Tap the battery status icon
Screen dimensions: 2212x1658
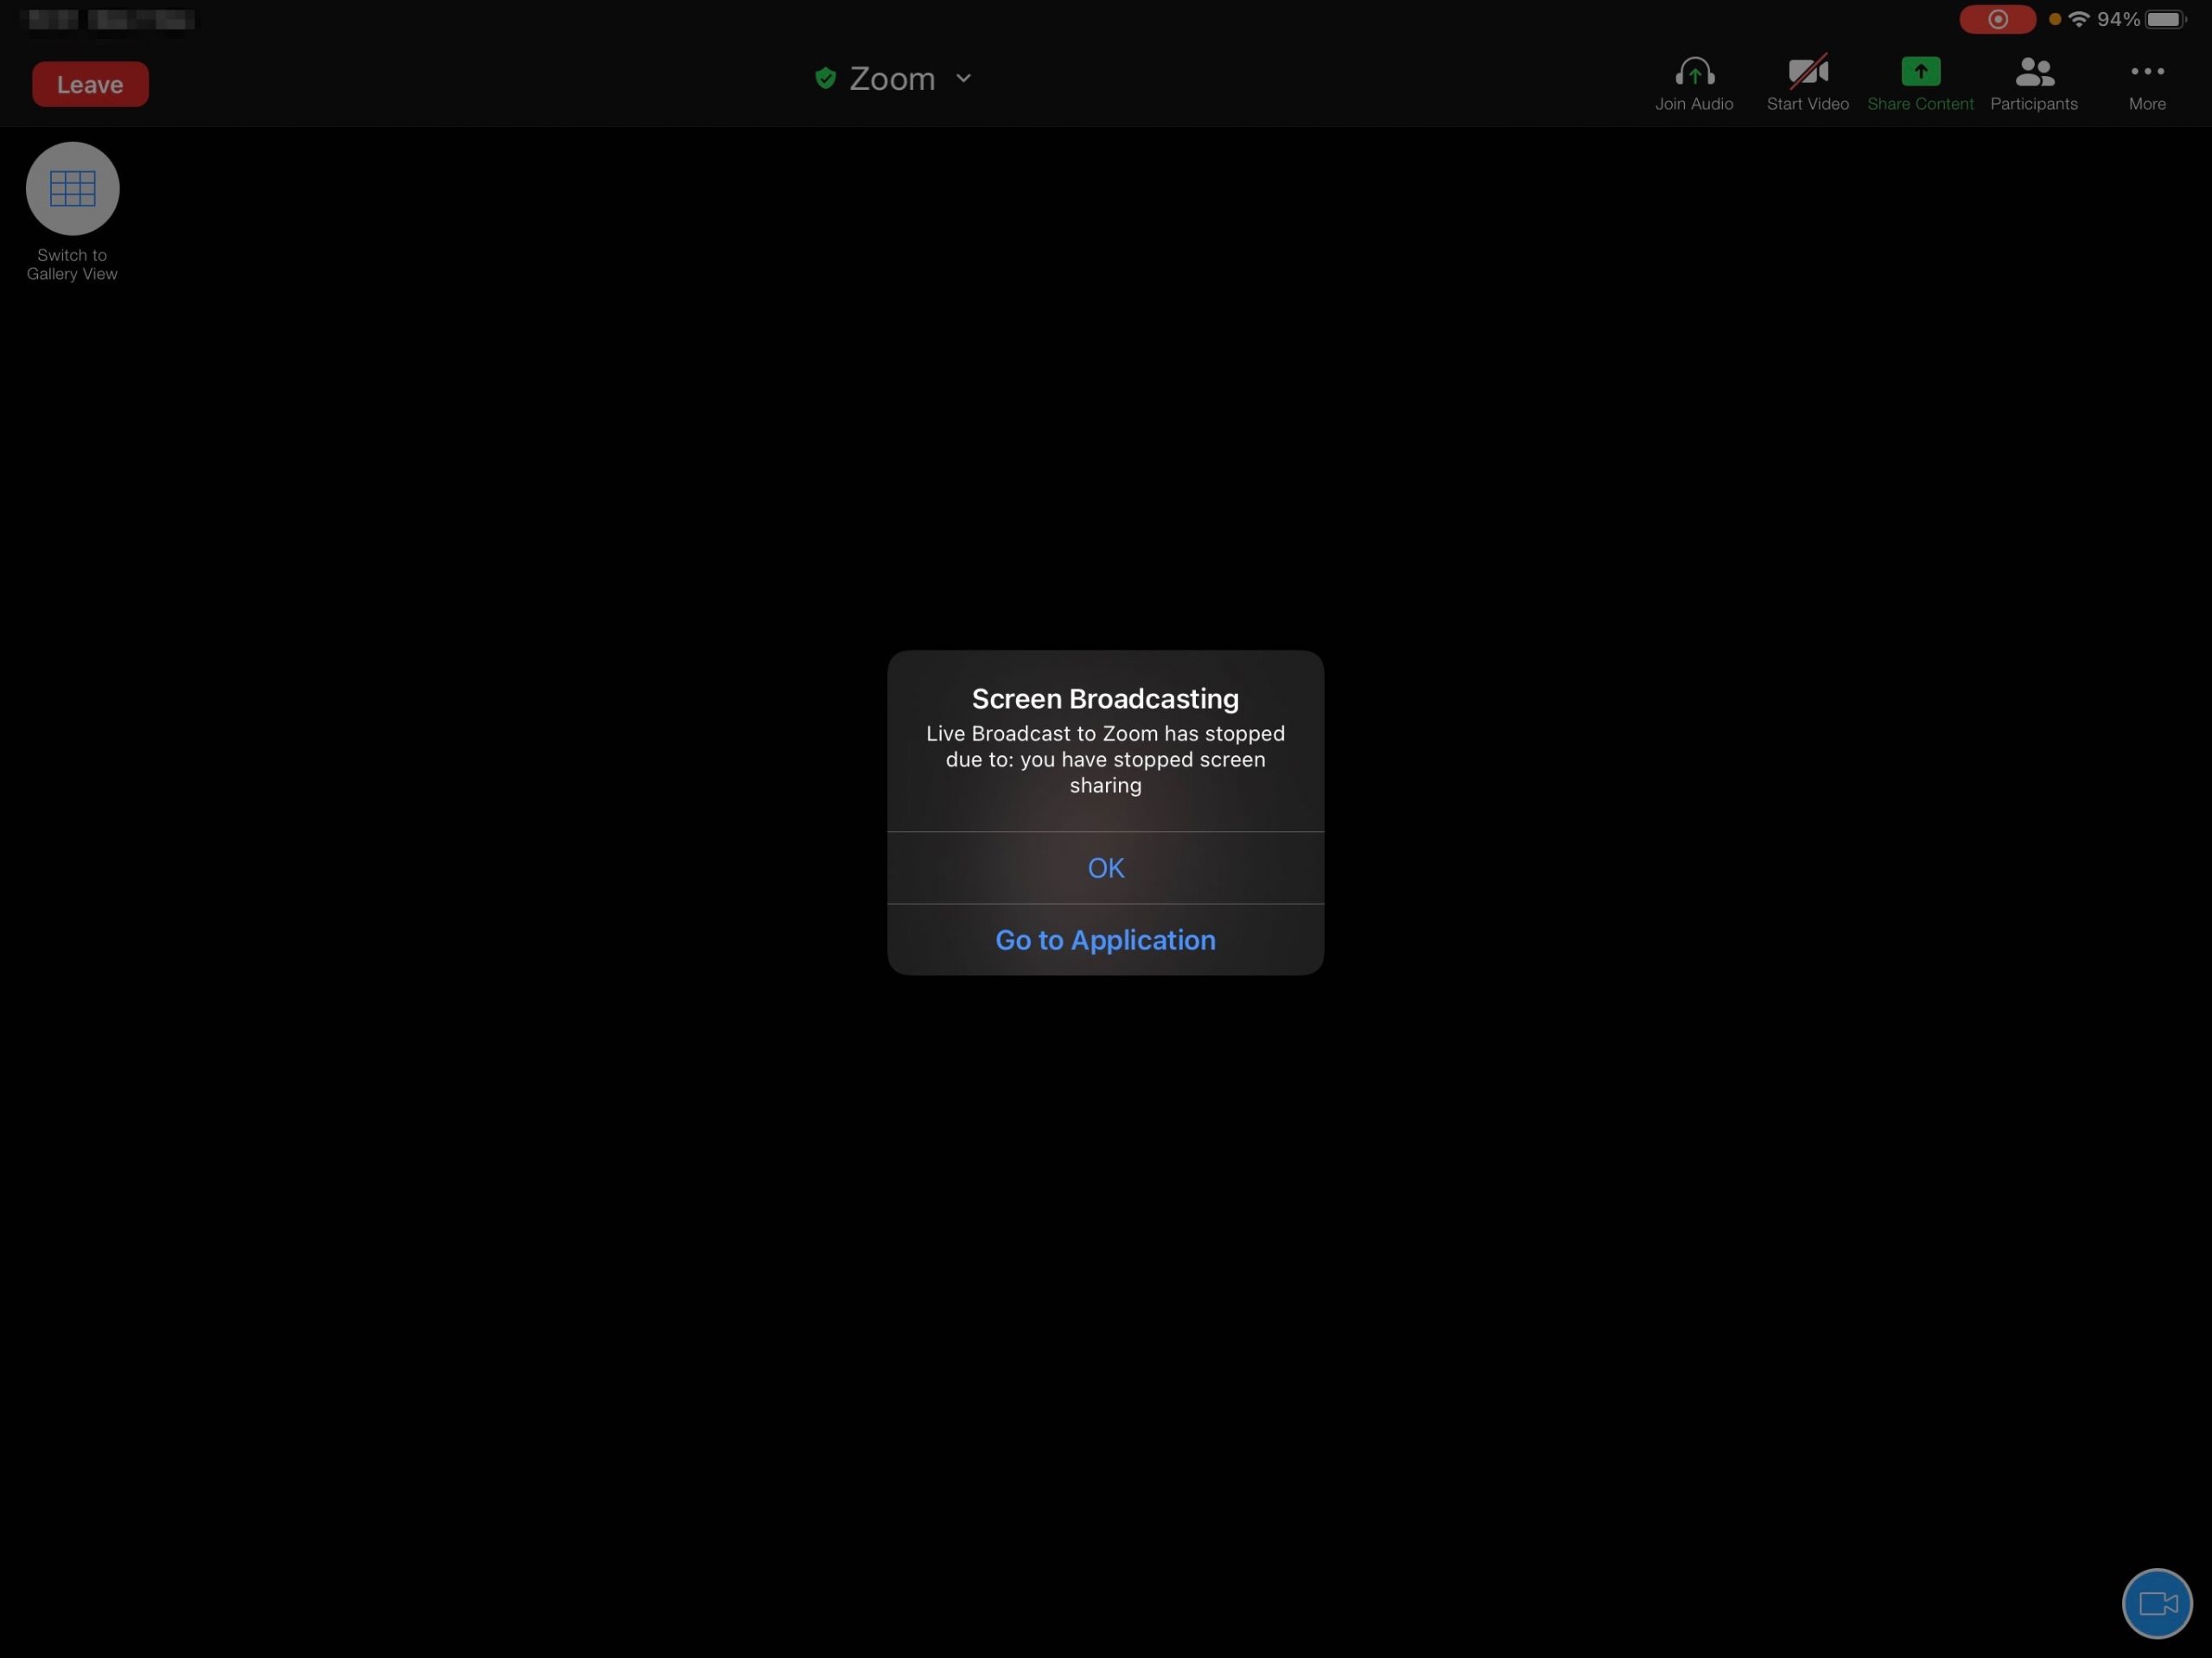(x=2166, y=19)
